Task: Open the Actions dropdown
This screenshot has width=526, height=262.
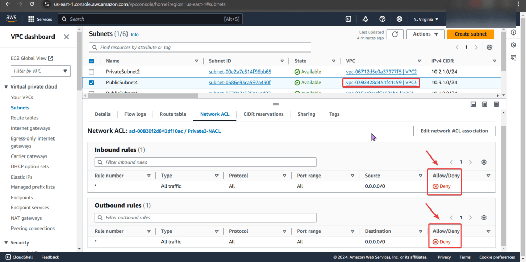Action: (425, 34)
